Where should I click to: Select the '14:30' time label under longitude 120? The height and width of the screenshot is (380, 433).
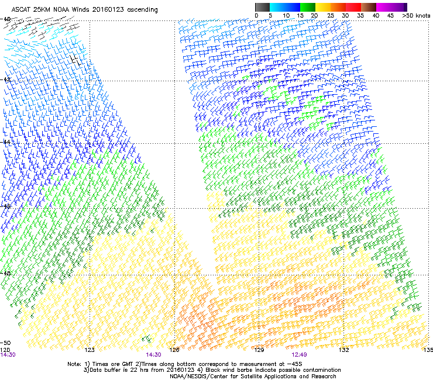8,355
